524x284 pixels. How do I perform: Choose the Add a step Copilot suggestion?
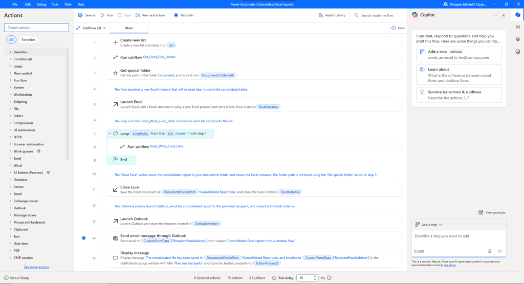pyautogui.click(x=459, y=54)
